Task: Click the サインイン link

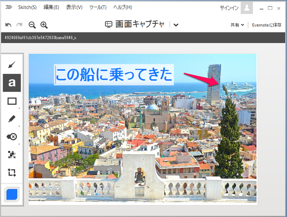Action: coord(229,8)
